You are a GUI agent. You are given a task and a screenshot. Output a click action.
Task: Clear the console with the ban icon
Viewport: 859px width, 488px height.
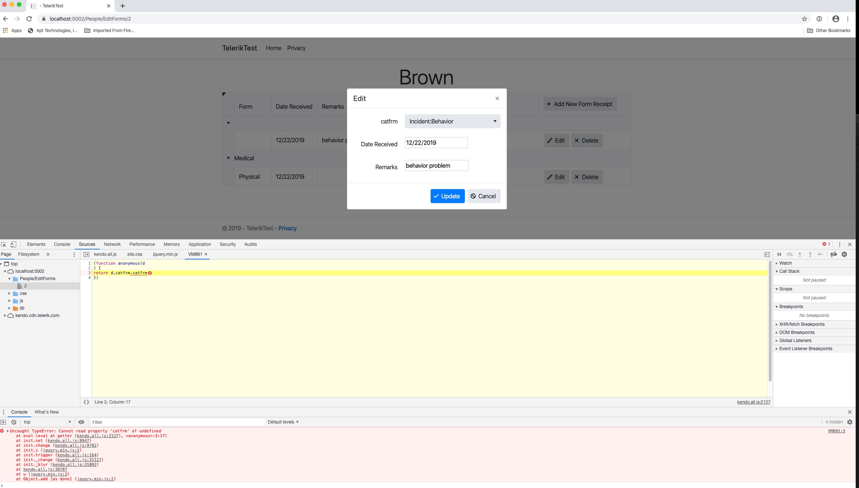tap(14, 422)
